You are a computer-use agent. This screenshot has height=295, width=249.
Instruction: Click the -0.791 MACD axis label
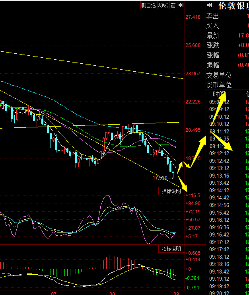192,288
